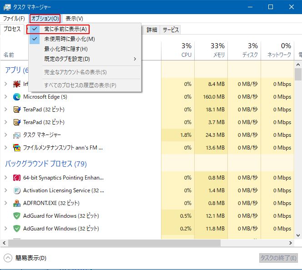
Task: Uncheck 常に手前に表示(A) option
Action: tap(65, 29)
